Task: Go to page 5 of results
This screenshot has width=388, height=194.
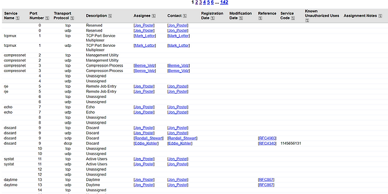Action: [209, 2]
